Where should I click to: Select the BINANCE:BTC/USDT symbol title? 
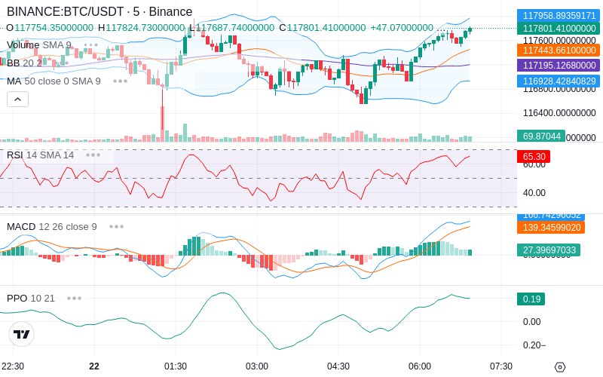[x=99, y=11]
